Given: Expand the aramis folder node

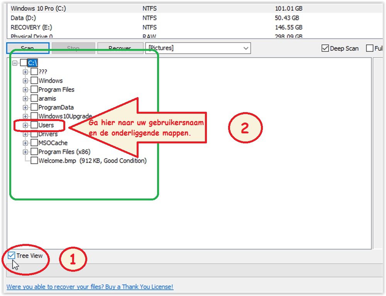Looking at the screenshot, I should [x=25, y=99].
